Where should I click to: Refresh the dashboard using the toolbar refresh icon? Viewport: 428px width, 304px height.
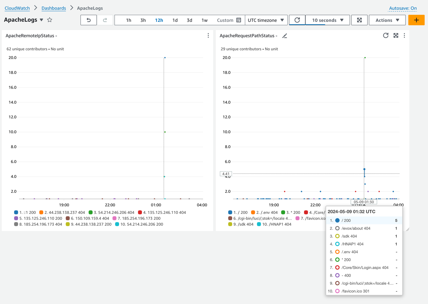[x=297, y=20]
